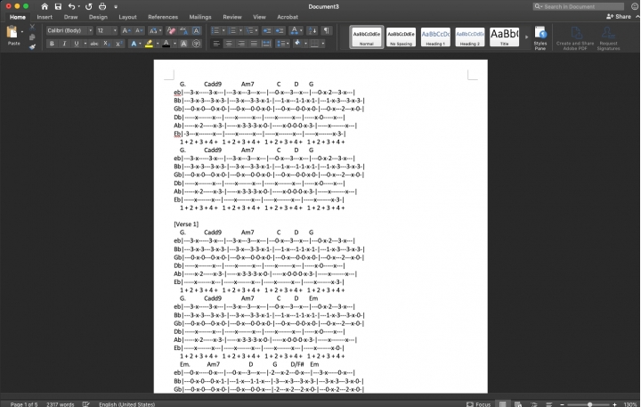Enable Focus mode in status bar

click(479, 404)
